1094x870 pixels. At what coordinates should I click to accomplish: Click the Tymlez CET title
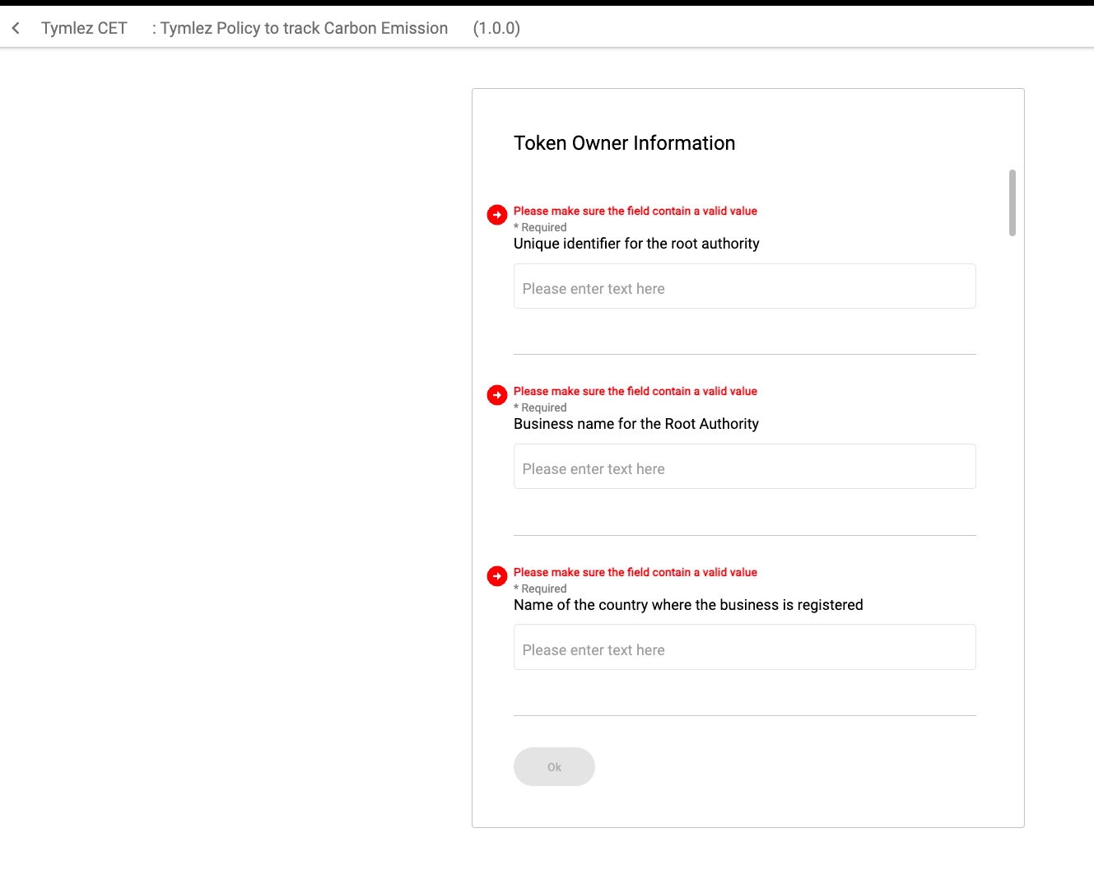click(84, 28)
